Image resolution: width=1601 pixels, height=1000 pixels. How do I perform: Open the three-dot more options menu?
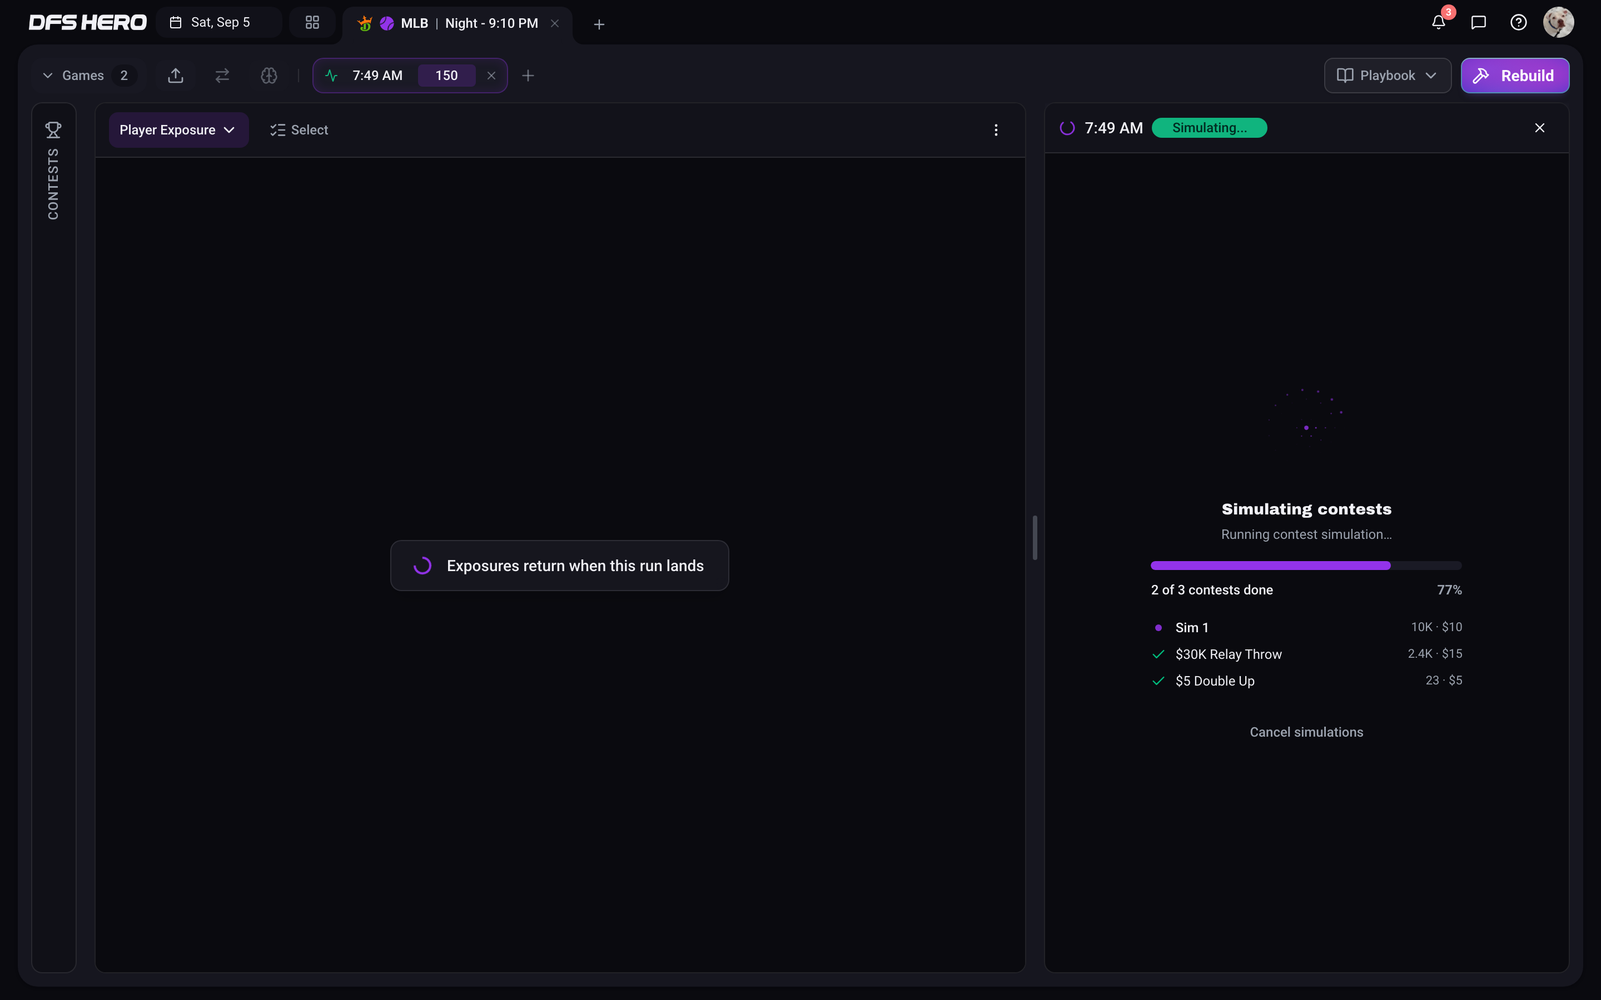click(996, 131)
